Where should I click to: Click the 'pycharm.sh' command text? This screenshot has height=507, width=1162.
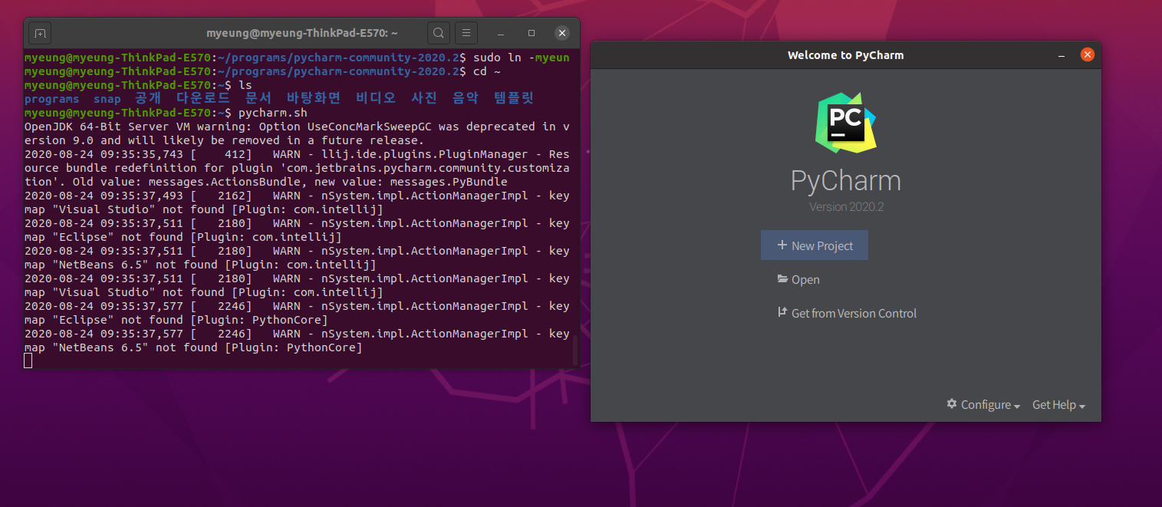(x=272, y=113)
